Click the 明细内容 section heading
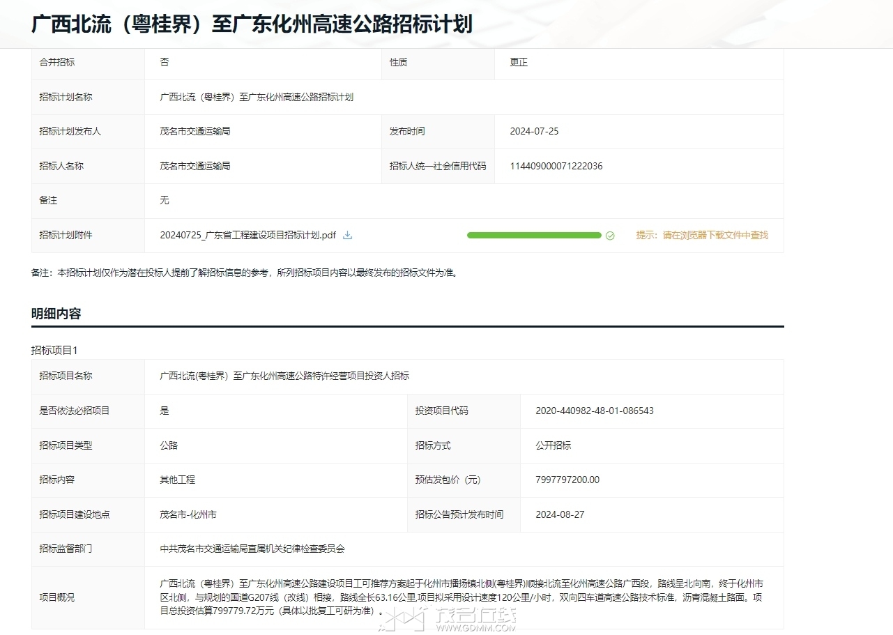This screenshot has height=635, width=893. click(56, 314)
